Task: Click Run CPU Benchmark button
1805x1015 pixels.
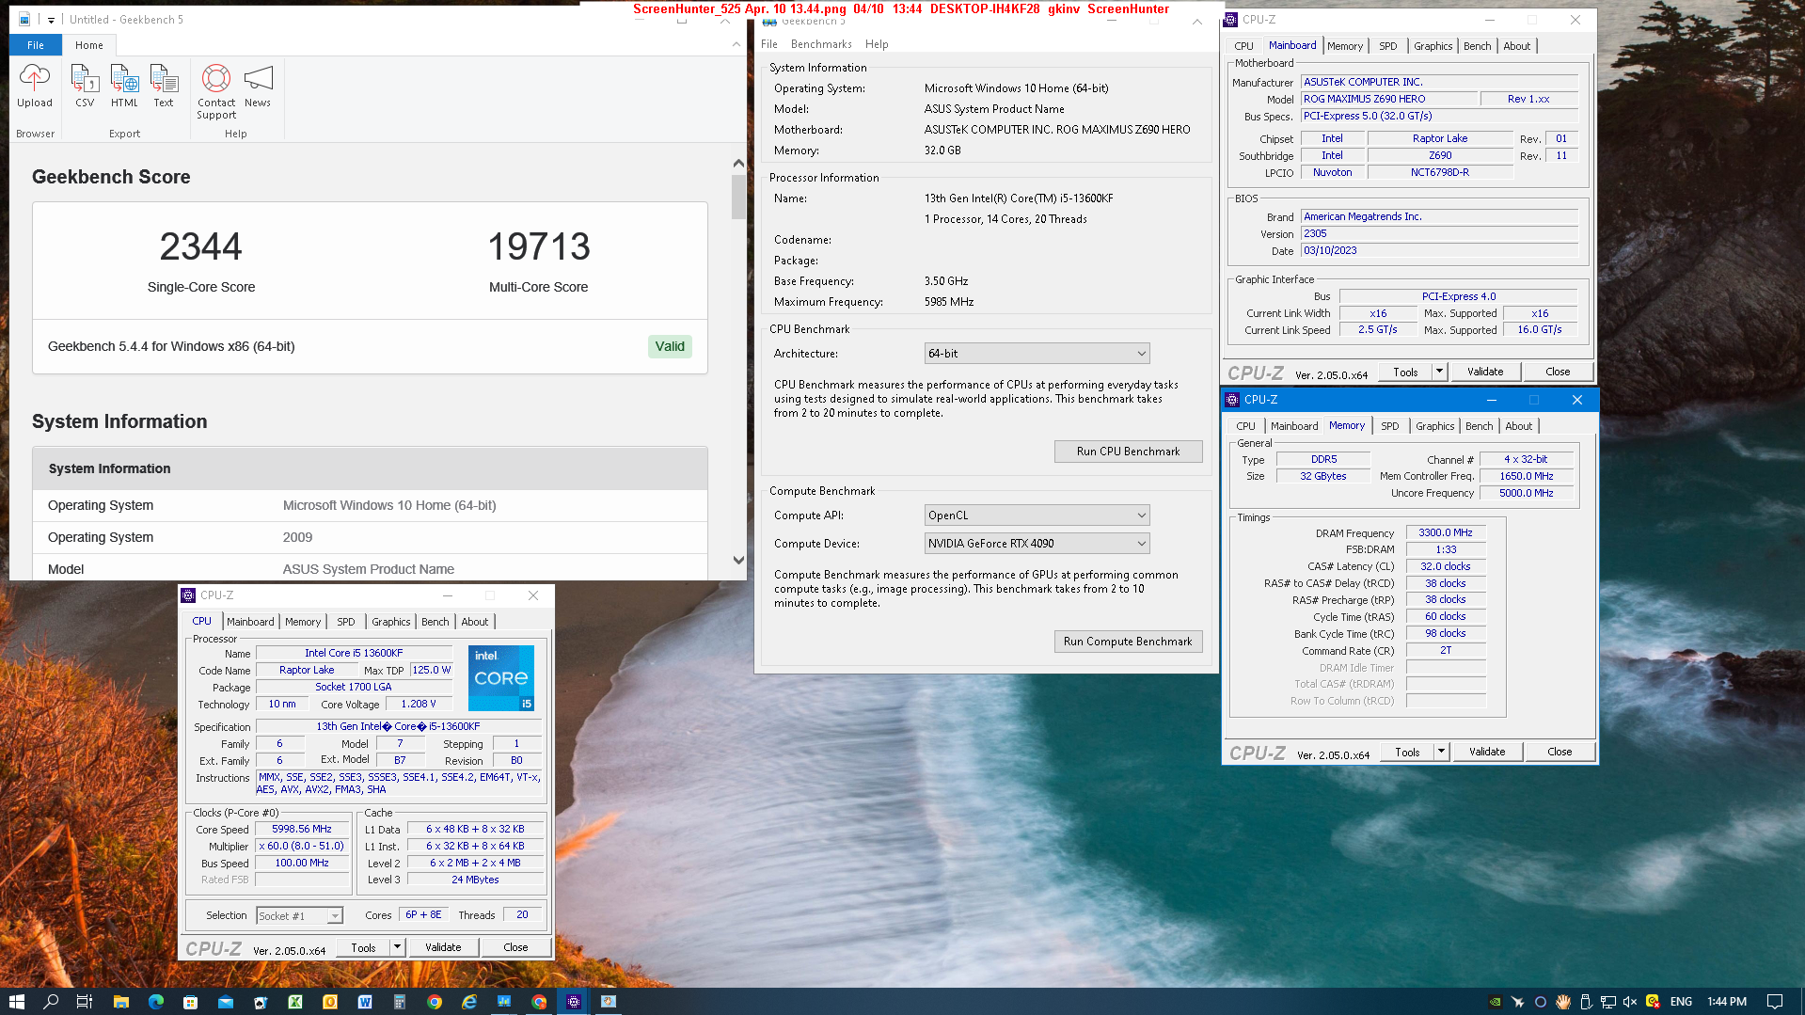Action: (1128, 452)
